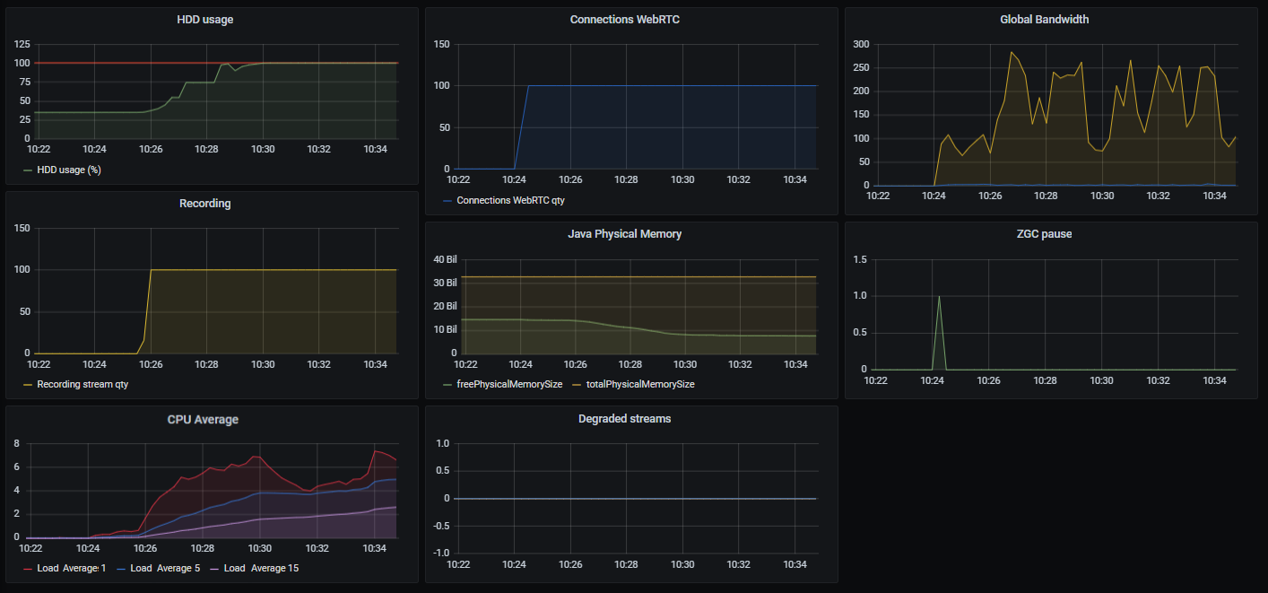
Task: Click the 10:34 time label in CPU Average
Action: pyautogui.click(x=374, y=547)
